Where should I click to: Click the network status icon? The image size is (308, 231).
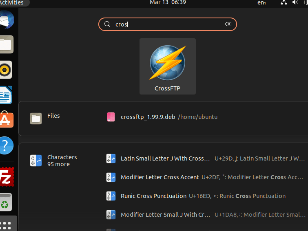(x=284, y=2)
